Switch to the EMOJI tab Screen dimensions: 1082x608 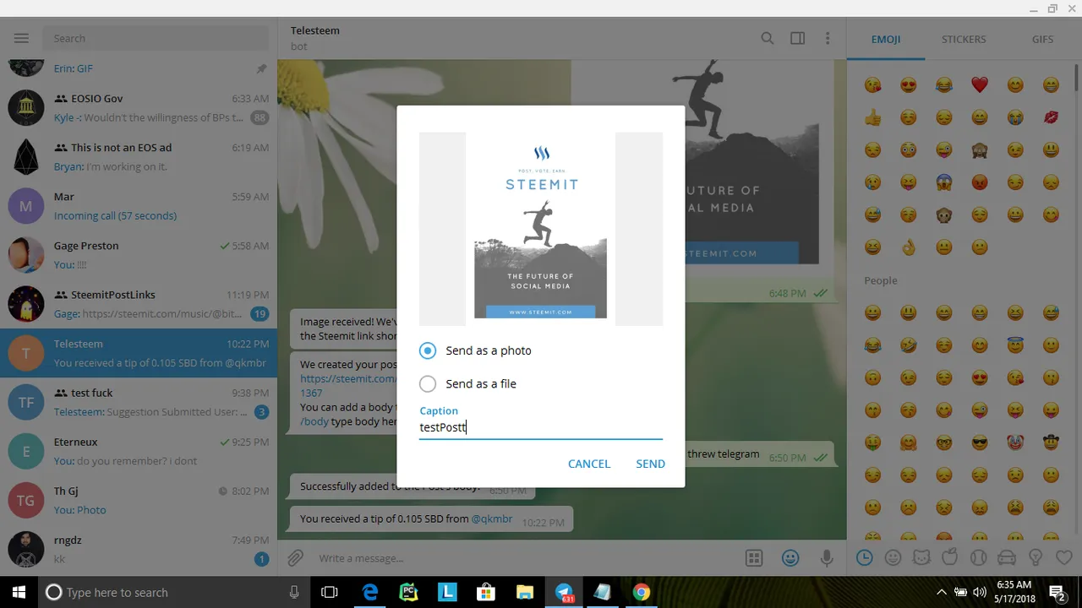(886, 39)
